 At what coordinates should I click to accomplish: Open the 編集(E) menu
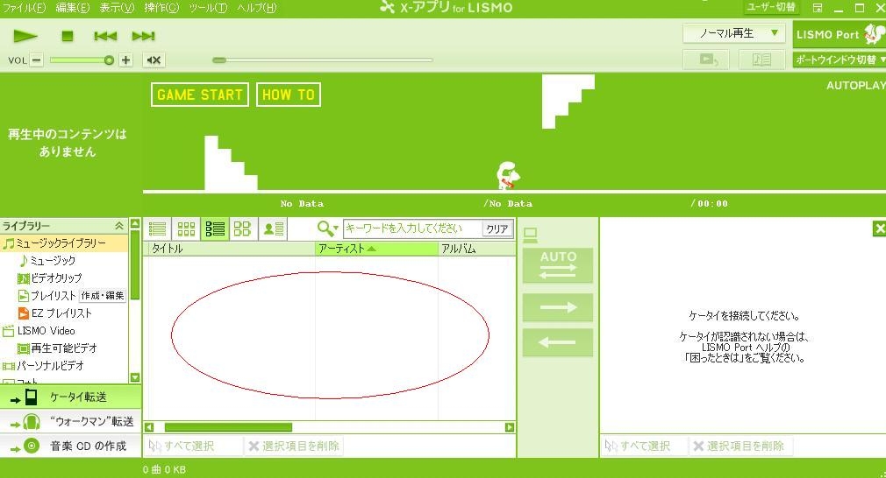(x=72, y=8)
